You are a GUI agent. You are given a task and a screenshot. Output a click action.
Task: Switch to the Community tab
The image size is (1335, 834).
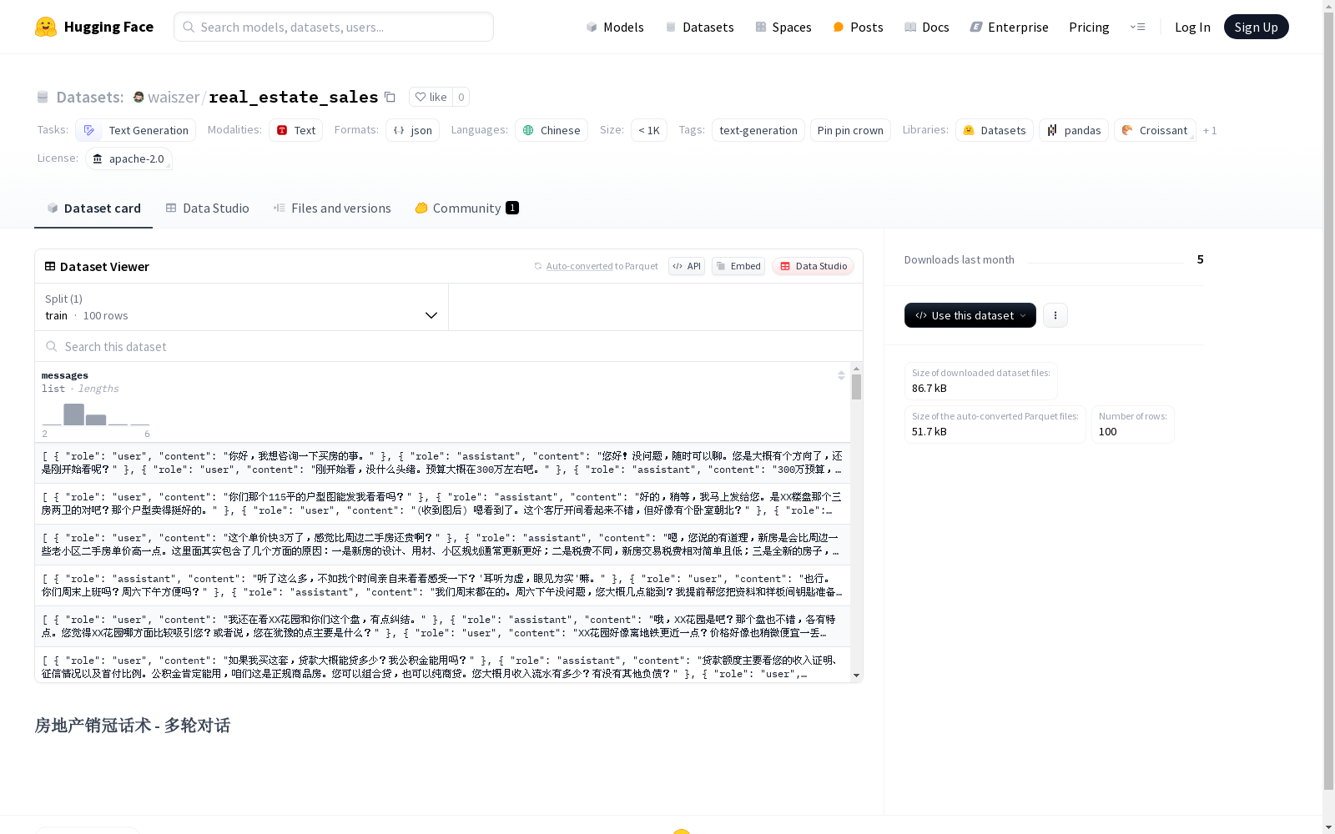pyautogui.click(x=466, y=208)
